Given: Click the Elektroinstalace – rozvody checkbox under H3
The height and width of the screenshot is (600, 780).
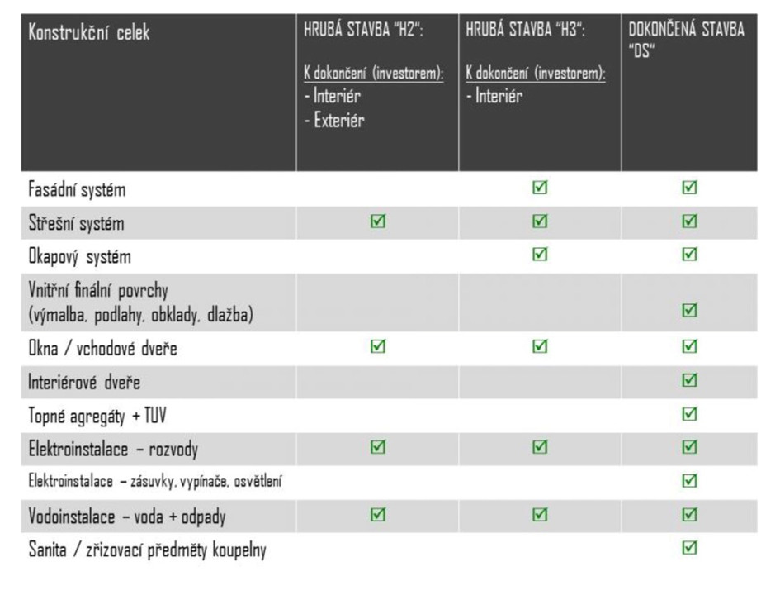Looking at the screenshot, I should coord(540,447).
